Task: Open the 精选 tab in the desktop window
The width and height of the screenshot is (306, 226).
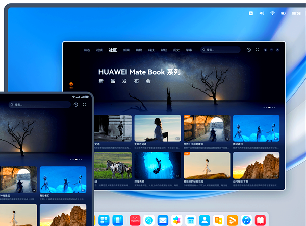Action: [x=87, y=50]
